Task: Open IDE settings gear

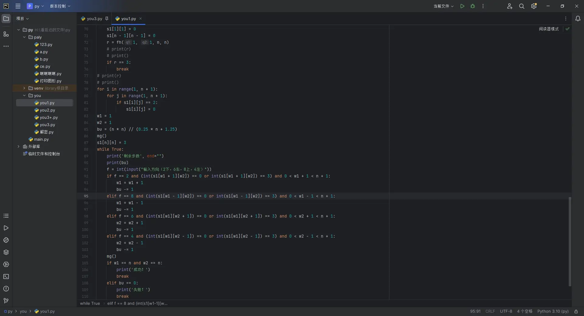Action: [x=534, y=6]
